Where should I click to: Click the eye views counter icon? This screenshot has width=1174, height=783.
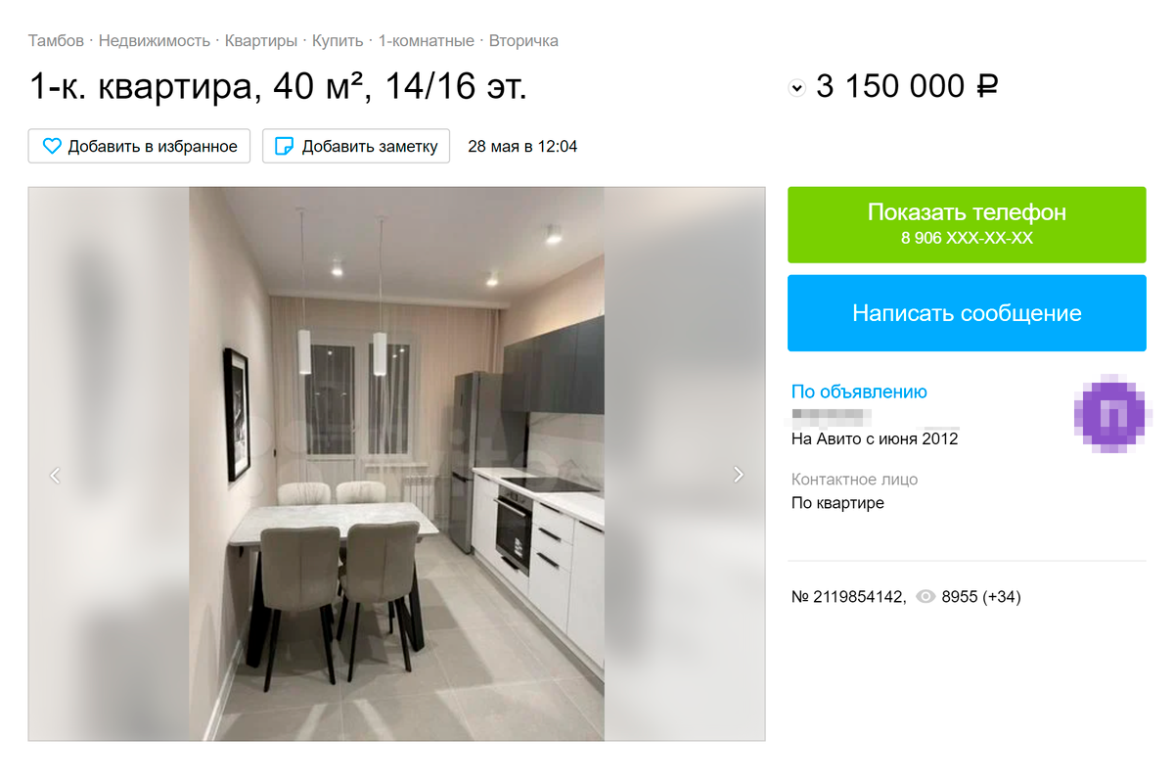[x=926, y=597]
